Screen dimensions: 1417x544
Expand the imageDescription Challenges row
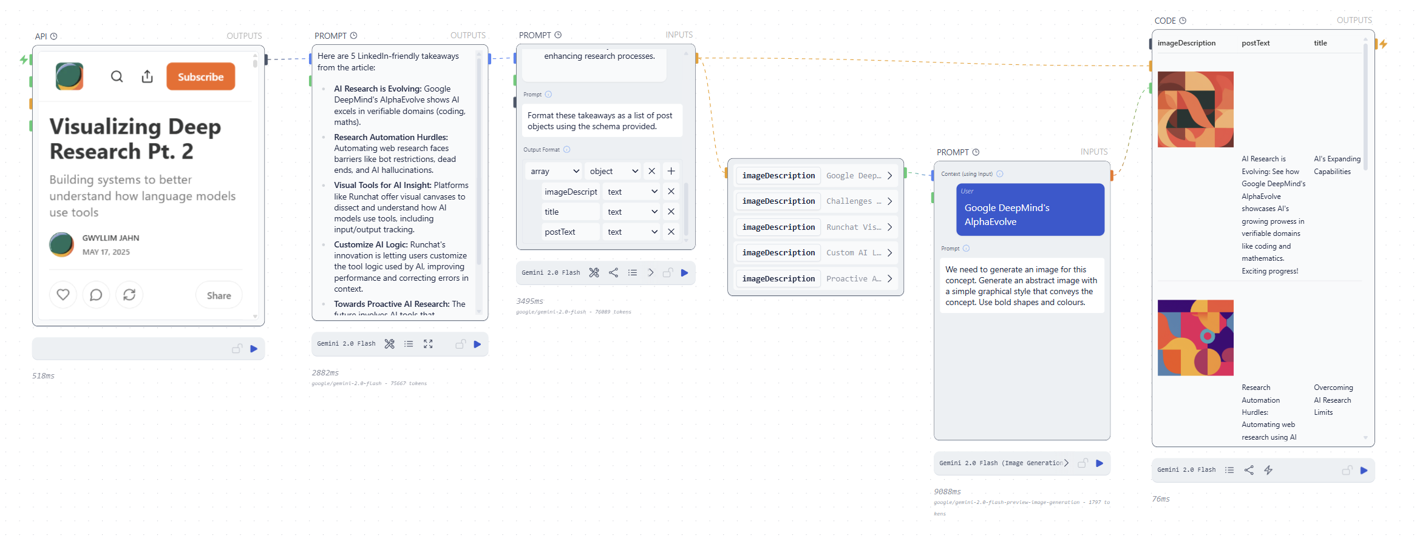tap(889, 201)
